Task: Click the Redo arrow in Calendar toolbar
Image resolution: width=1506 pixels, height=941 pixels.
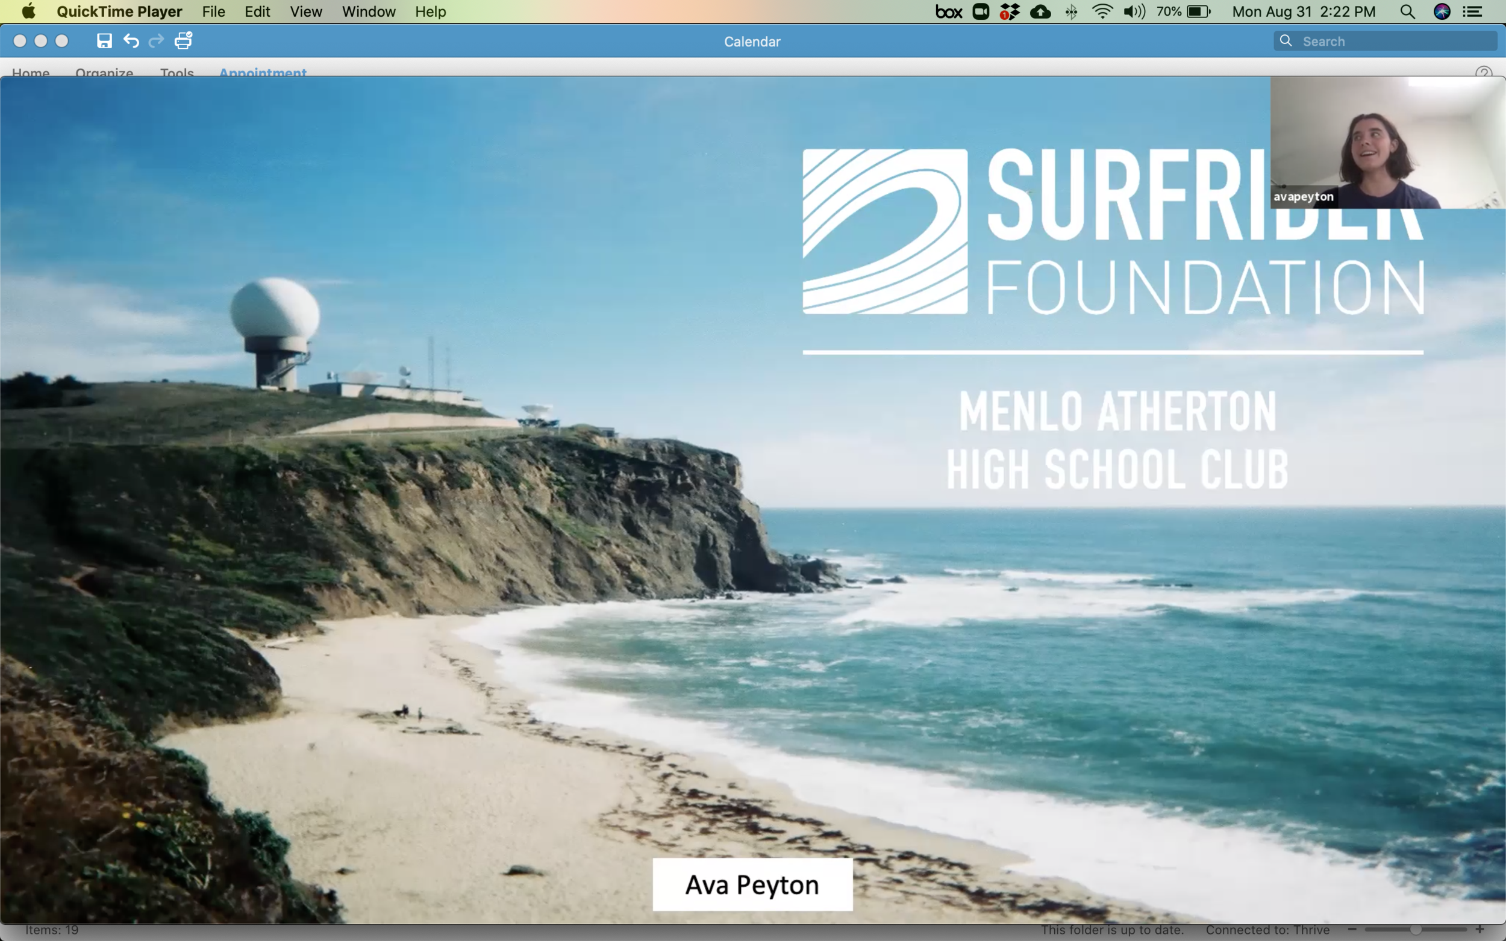Action: click(156, 41)
